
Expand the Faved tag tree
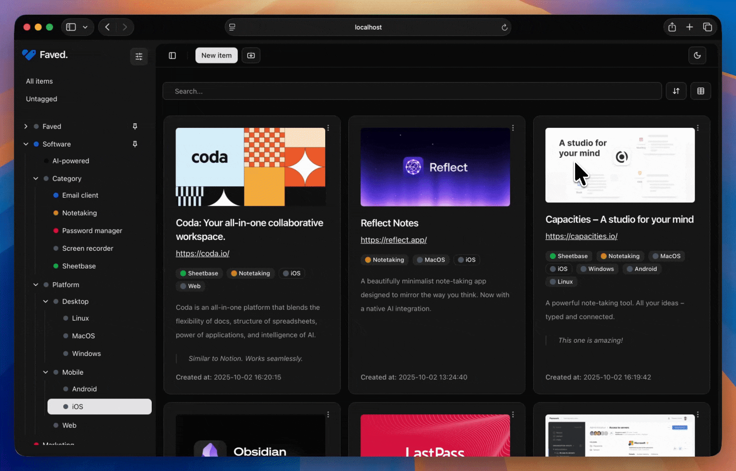(x=26, y=126)
